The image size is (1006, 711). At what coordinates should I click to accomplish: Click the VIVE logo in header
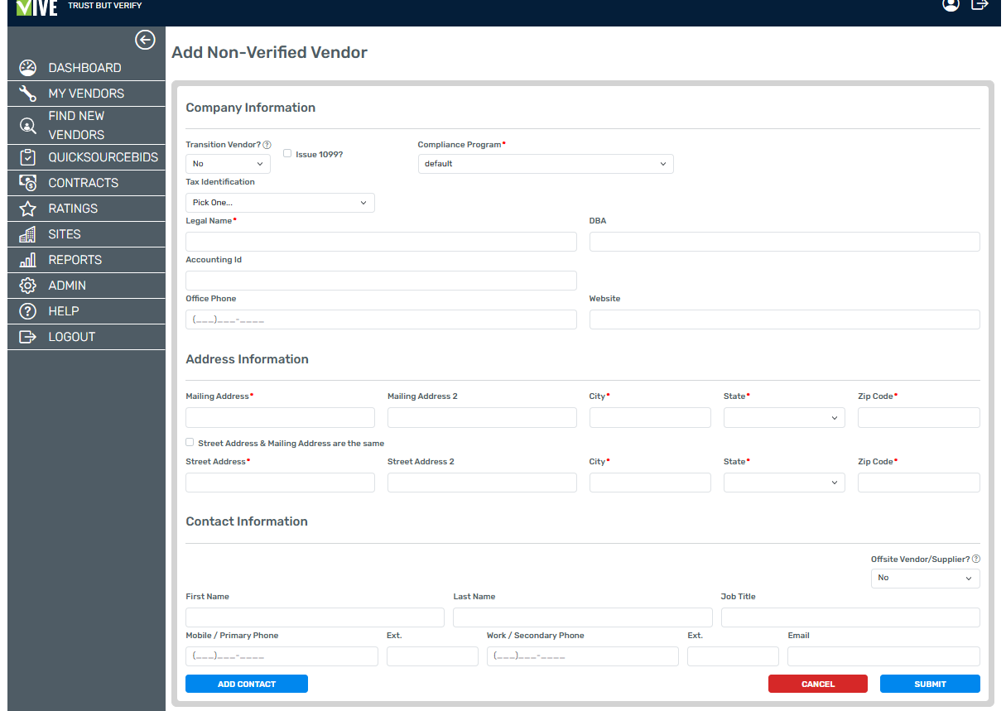pos(36,7)
